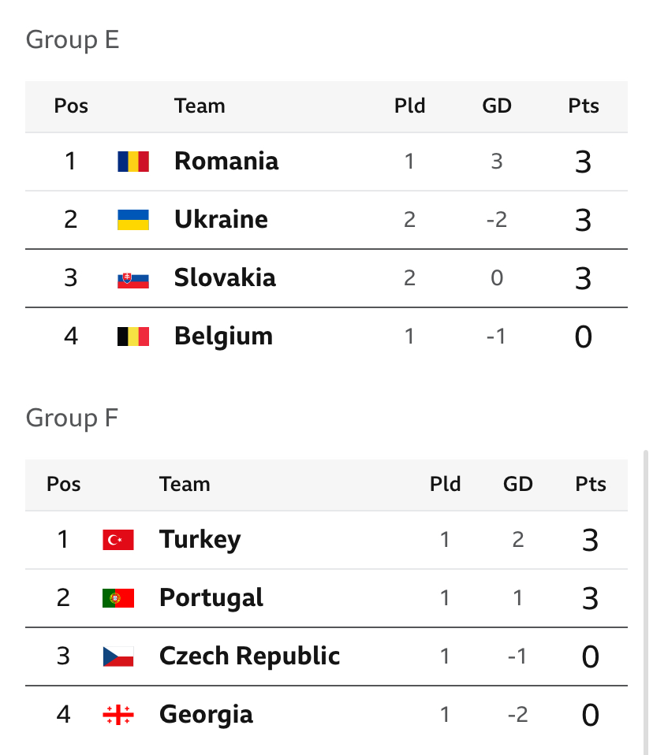This screenshot has height=755, width=653.
Task: Select the Slovakia team name
Action: (x=225, y=278)
